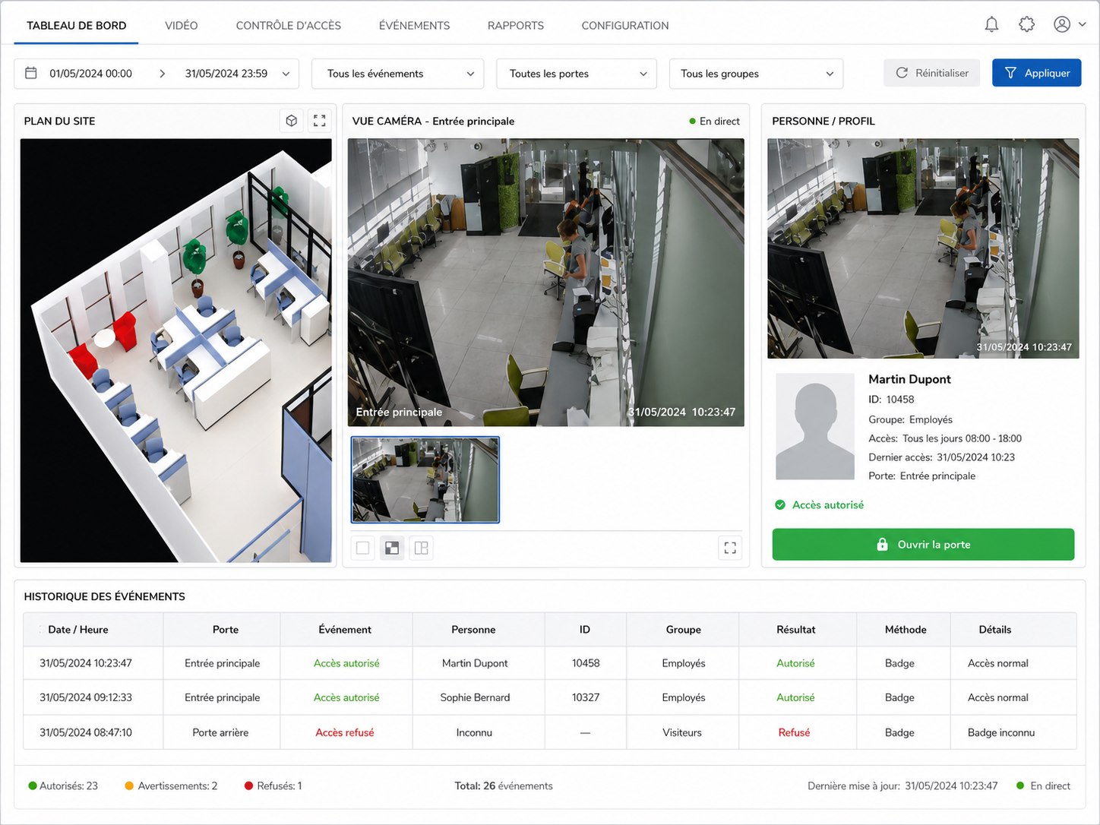
Task: Select single-camera layout icon
Action: coord(363,548)
